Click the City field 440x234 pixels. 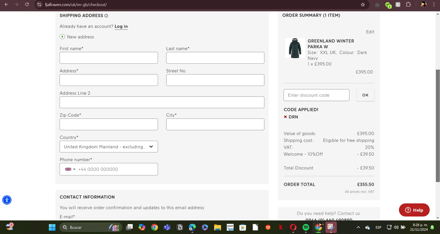[215, 124]
